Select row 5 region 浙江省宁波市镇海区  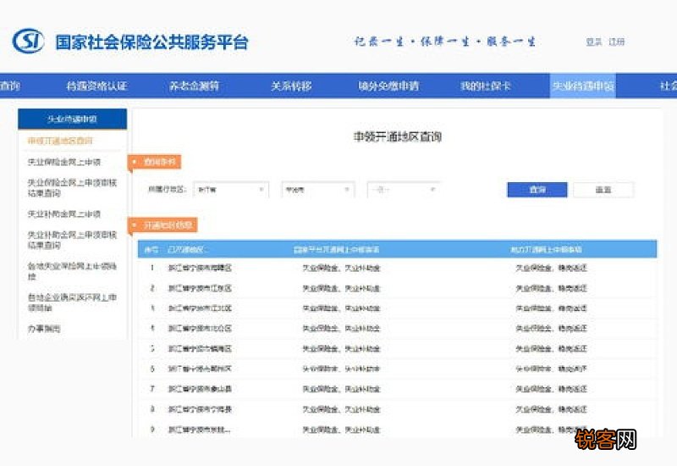click(200, 348)
